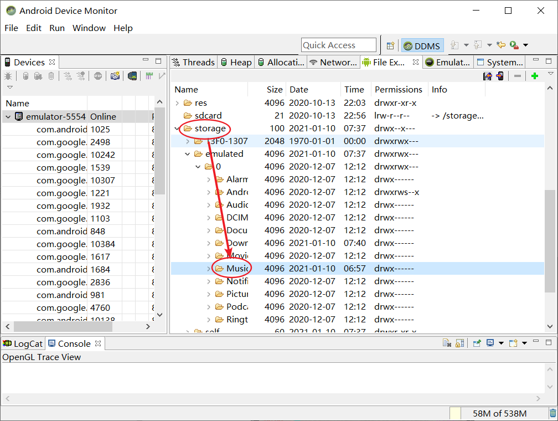Viewport: 558px width, 421px height.
Task: Click the Open Perspective icon
Action: (390, 45)
